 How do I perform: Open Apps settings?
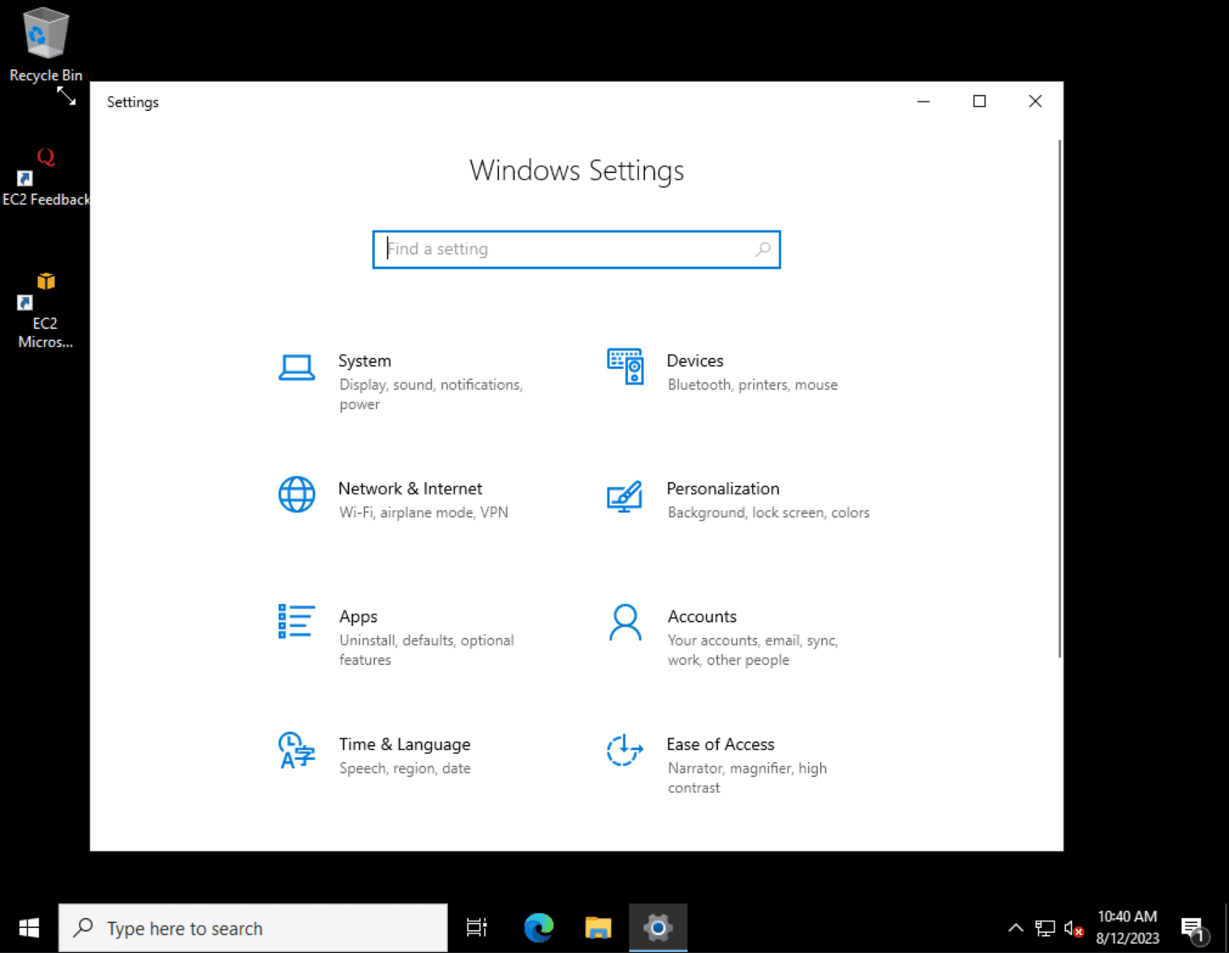tap(358, 616)
